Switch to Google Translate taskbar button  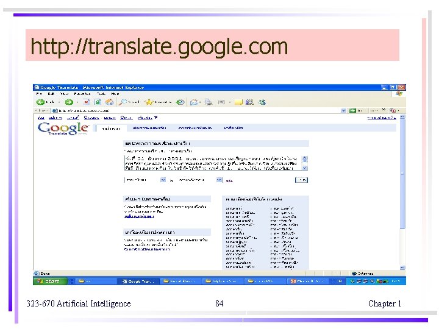(138, 281)
